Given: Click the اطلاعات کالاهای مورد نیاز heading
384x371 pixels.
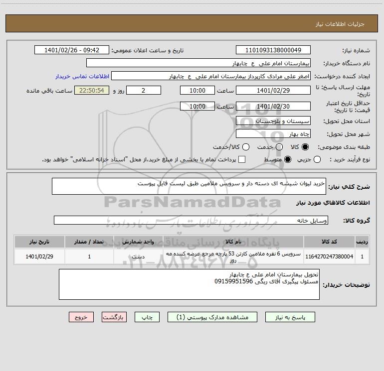Looking at the screenshot, I should (333, 203).
